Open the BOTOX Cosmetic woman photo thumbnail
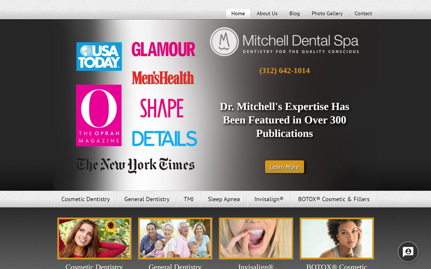This screenshot has width=431, height=269. (337, 238)
